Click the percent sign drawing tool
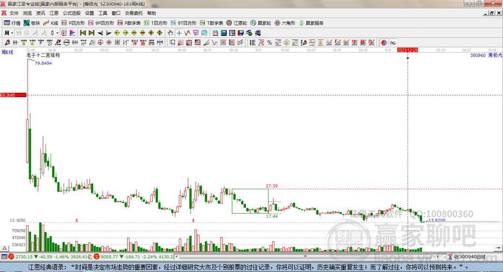Screen dimensions: 503x272 coord(270,43)
